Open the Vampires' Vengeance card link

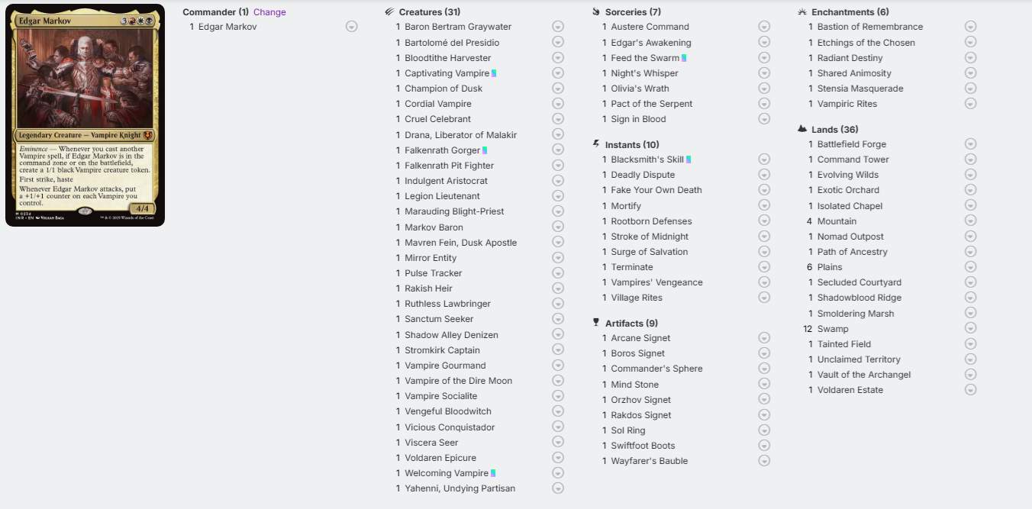tap(656, 282)
